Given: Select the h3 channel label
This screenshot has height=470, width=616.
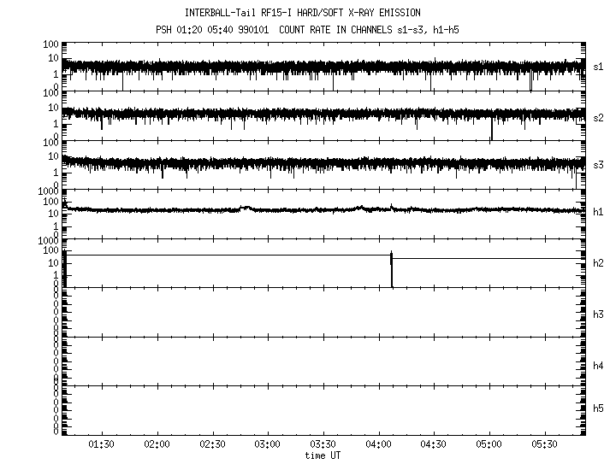Looking at the screenshot, I should click(x=598, y=314).
